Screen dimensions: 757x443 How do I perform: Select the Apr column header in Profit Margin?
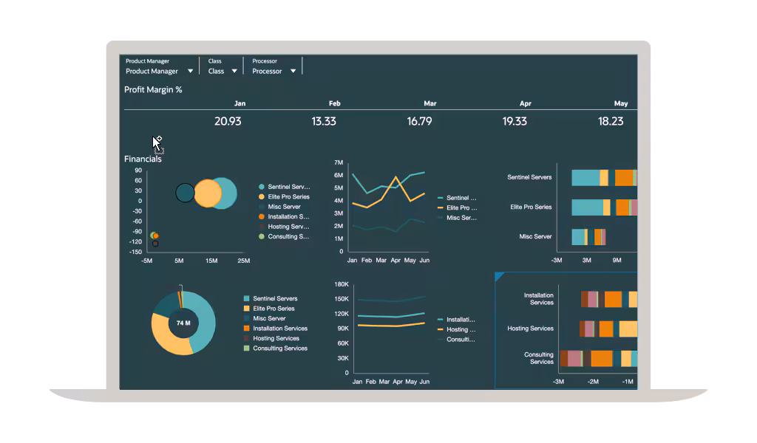[526, 103]
